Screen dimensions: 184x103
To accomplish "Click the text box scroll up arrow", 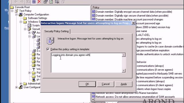I will 124,55.
